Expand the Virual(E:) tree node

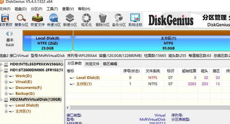pos(6,82)
